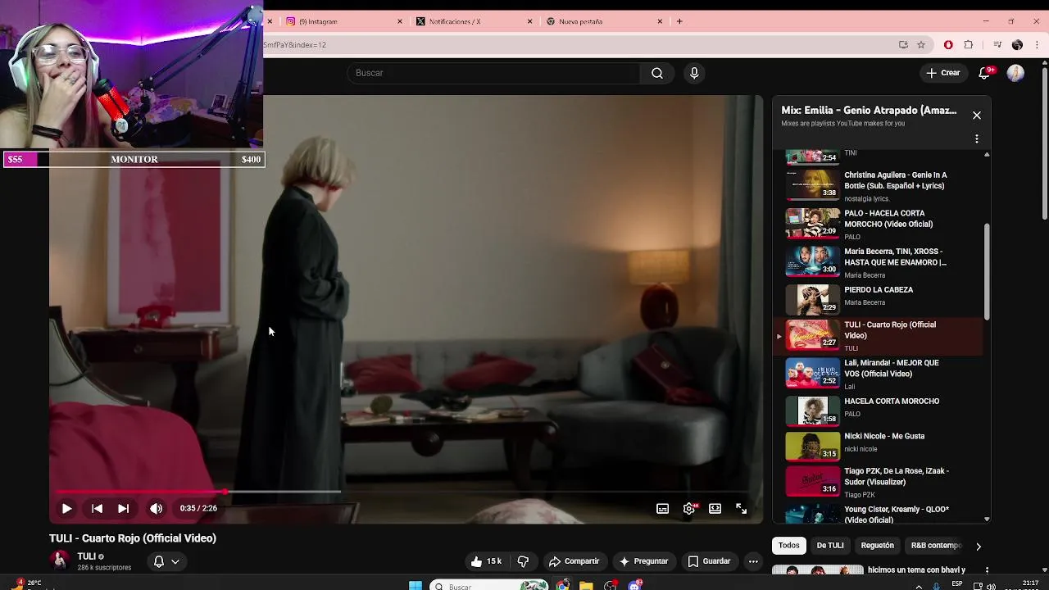
Task: Play Christina Aguilera Genie In A Bottle
Action: pyautogui.click(x=877, y=185)
